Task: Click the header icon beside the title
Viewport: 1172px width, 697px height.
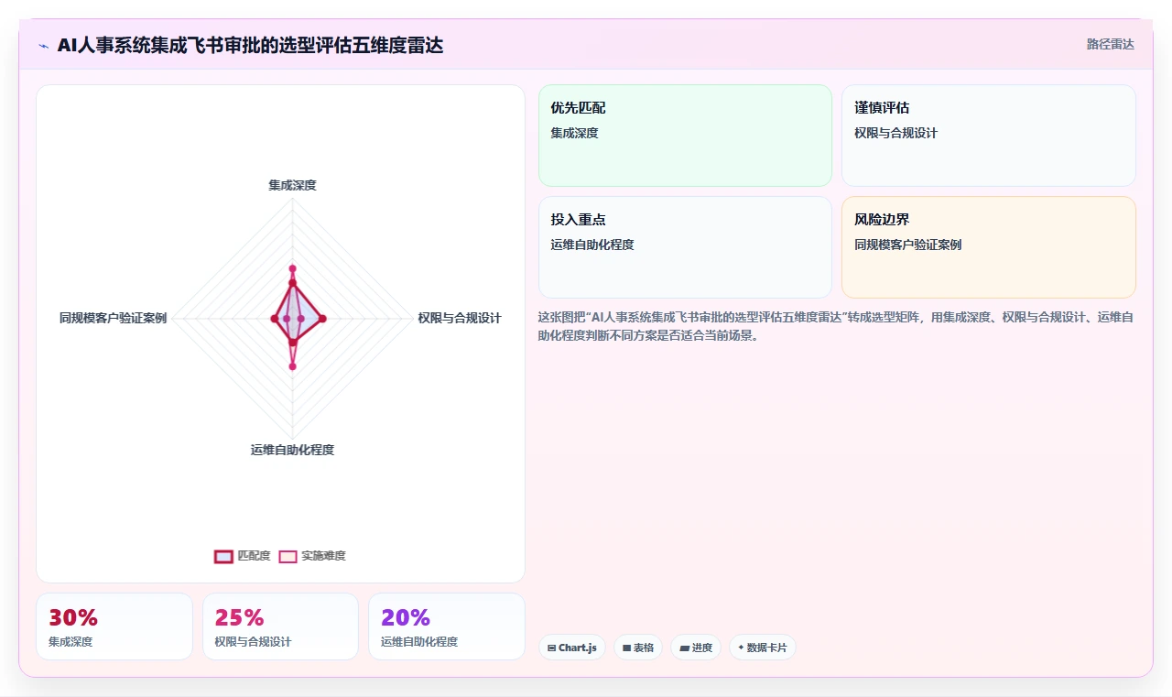Action: 43,46
